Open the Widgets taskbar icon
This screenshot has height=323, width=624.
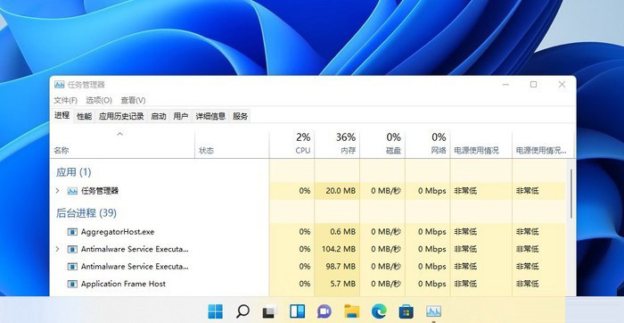click(297, 311)
